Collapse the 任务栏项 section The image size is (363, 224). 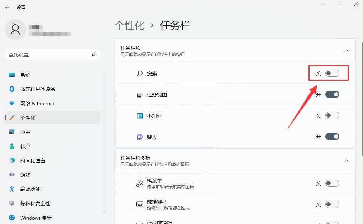tap(346, 51)
